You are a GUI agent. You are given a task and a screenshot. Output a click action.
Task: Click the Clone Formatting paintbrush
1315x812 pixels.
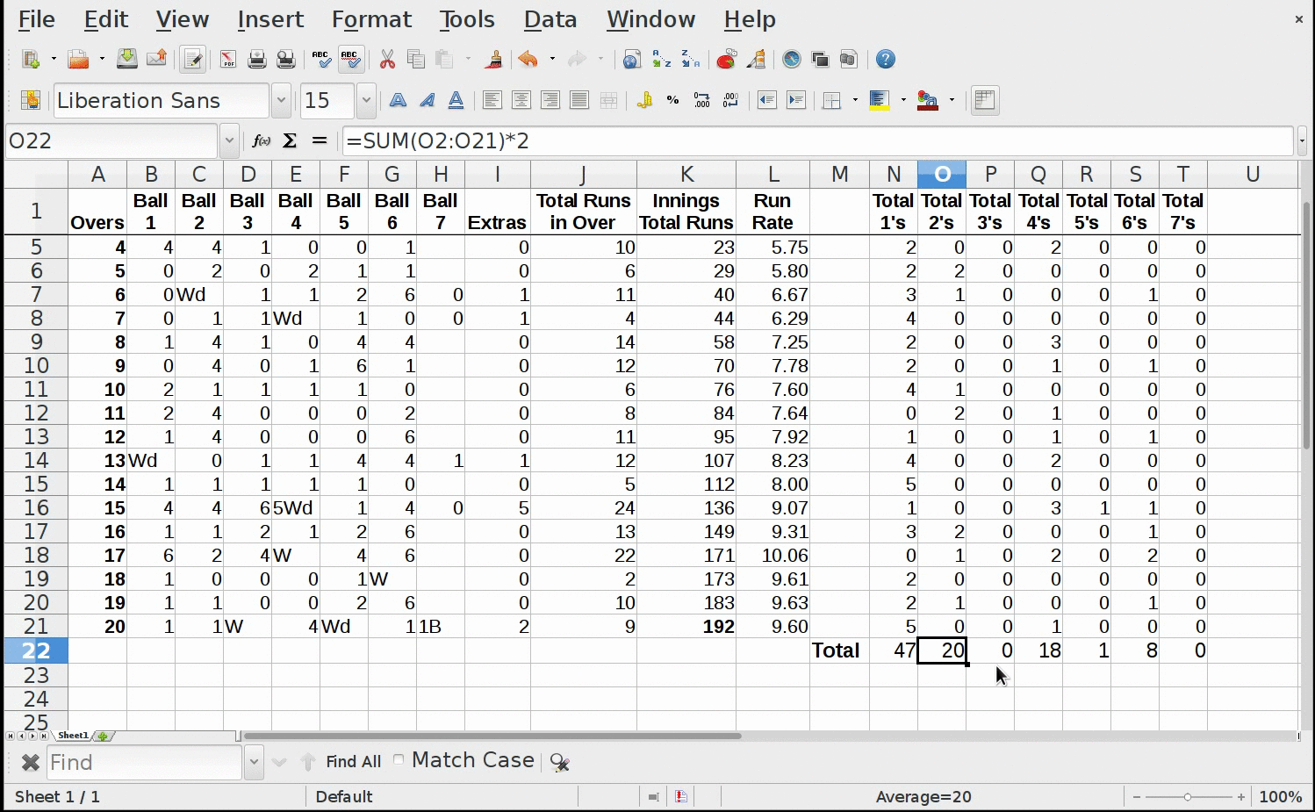[494, 60]
